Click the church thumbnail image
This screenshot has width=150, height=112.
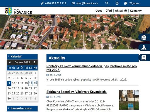(x=129, y=100)
